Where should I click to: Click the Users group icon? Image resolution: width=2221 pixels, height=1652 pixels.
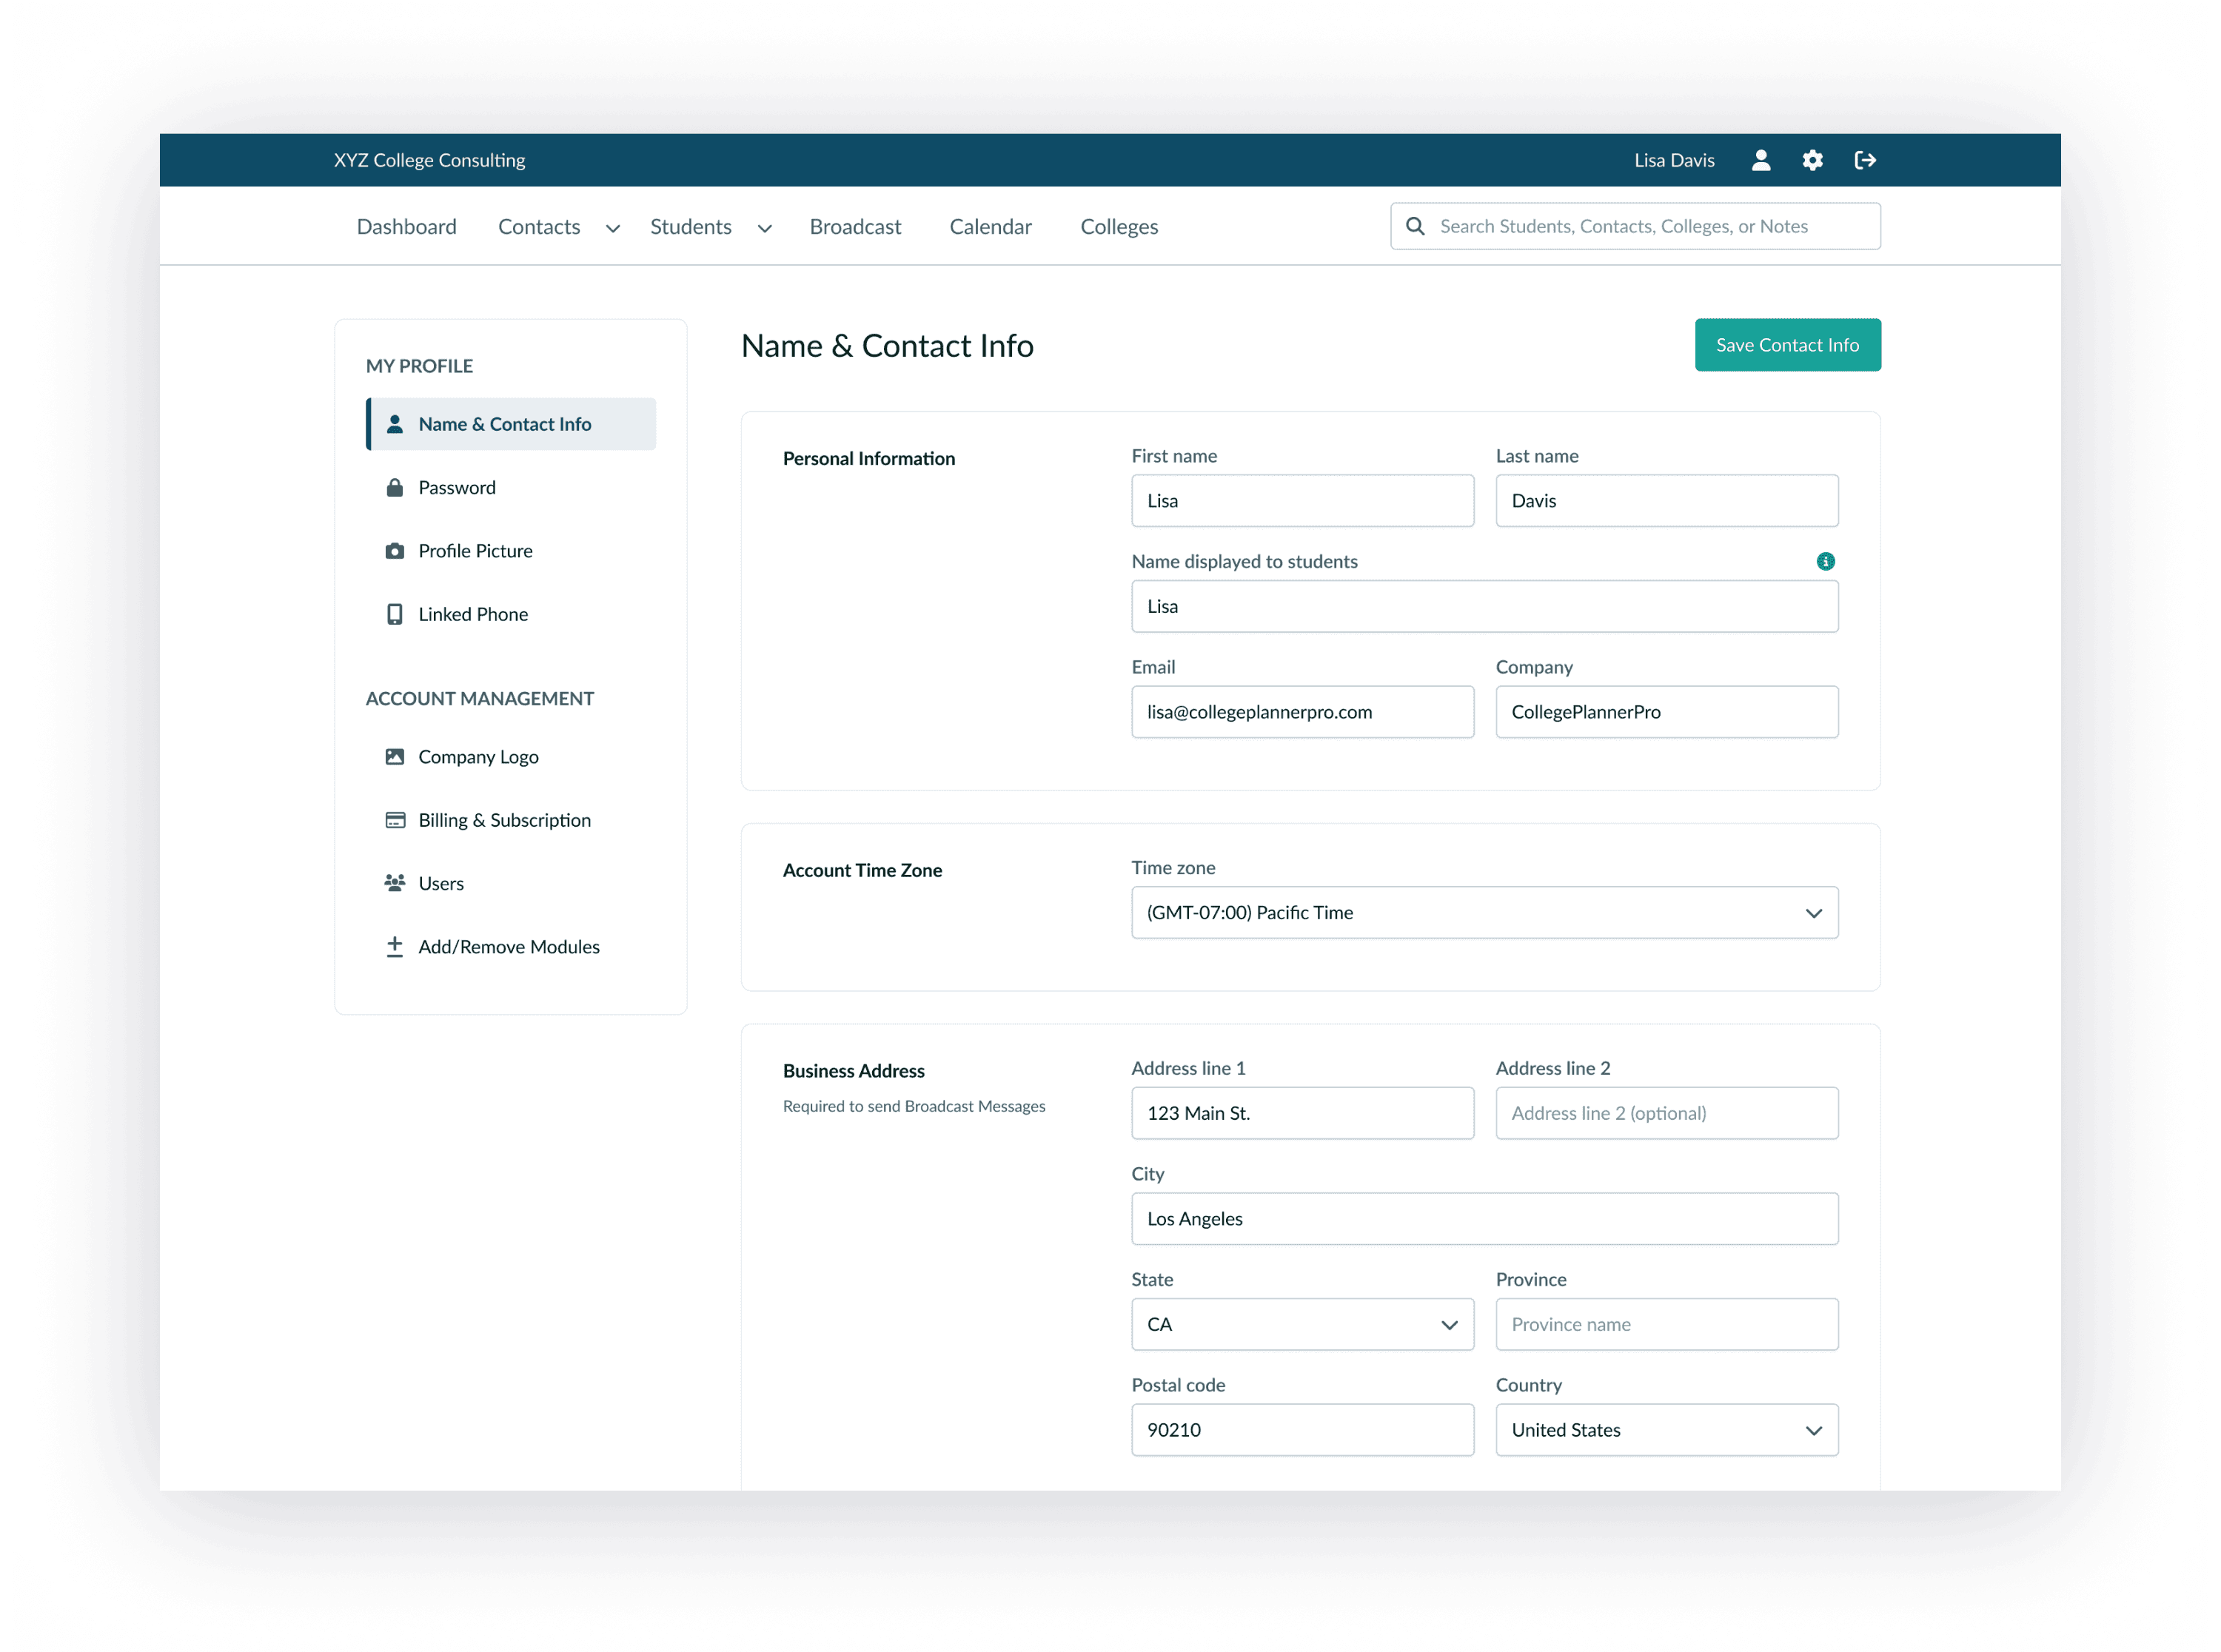click(395, 883)
